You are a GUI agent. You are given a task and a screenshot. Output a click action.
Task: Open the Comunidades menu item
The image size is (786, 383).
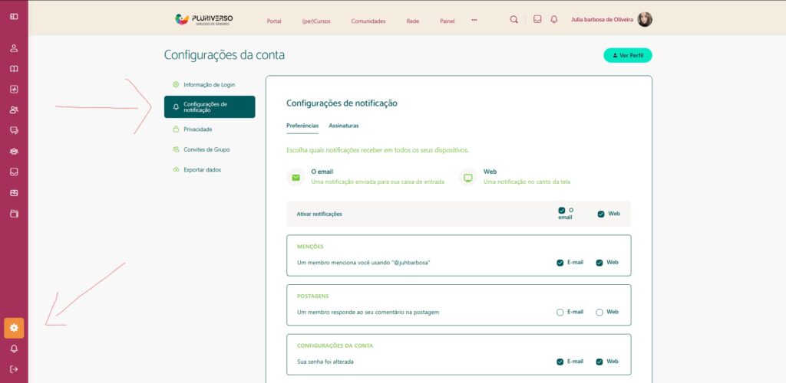(x=368, y=21)
